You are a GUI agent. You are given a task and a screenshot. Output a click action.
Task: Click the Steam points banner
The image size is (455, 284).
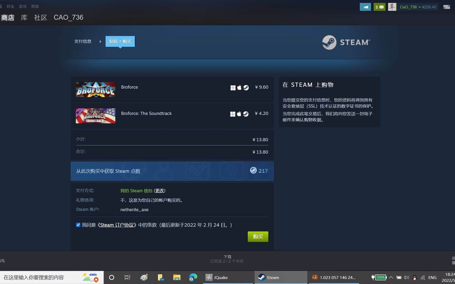(x=172, y=171)
